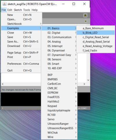Viewport: 116px width, 140px height.
Task: Click the Java app icon in title bar
Action: tap(4, 4)
